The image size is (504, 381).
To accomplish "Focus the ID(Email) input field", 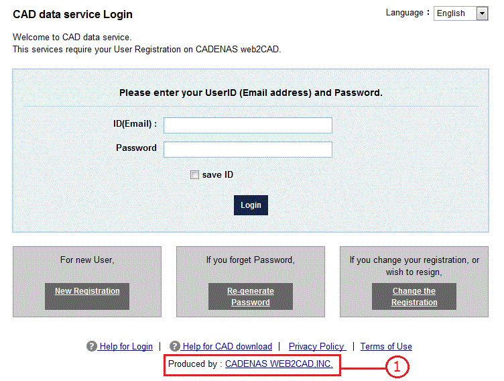I will [x=248, y=125].
